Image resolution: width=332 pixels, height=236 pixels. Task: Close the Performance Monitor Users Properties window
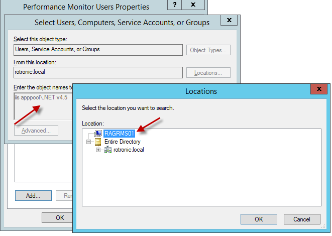[193, 5]
